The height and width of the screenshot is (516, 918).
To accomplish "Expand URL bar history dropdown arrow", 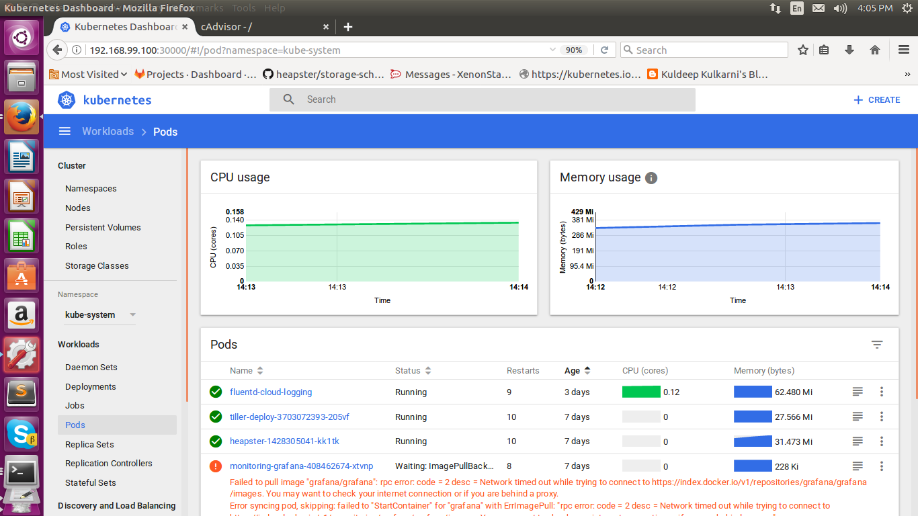I will [x=552, y=50].
